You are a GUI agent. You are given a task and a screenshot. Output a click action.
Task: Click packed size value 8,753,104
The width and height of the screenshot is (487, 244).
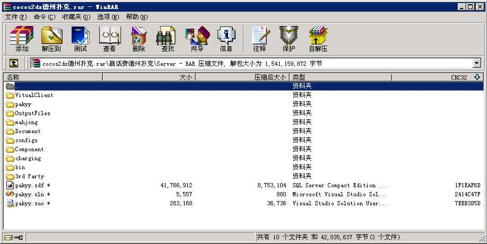tap(272, 185)
